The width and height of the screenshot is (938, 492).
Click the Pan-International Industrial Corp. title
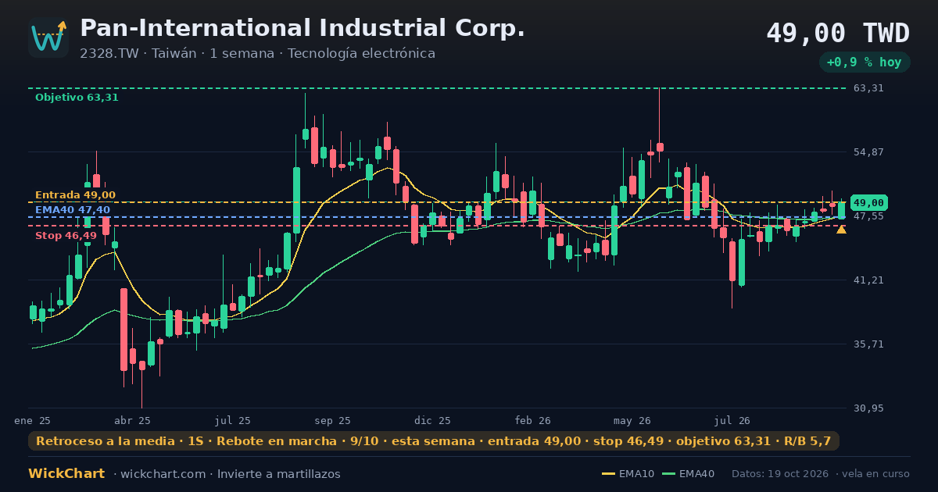(x=303, y=28)
